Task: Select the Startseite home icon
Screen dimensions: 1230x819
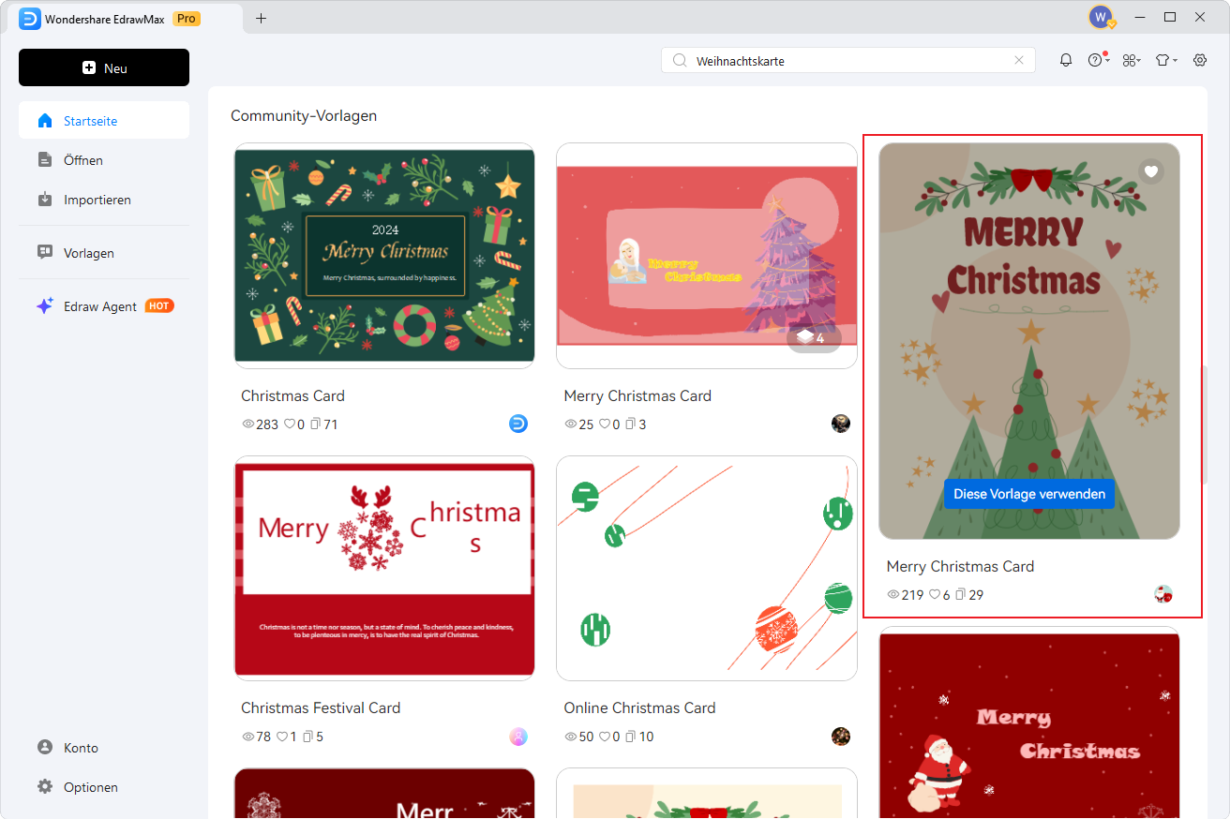Action: pyautogui.click(x=44, y=120)
